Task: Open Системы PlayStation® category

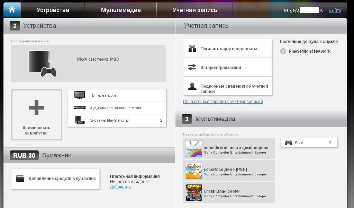Action: coord(117,121)
